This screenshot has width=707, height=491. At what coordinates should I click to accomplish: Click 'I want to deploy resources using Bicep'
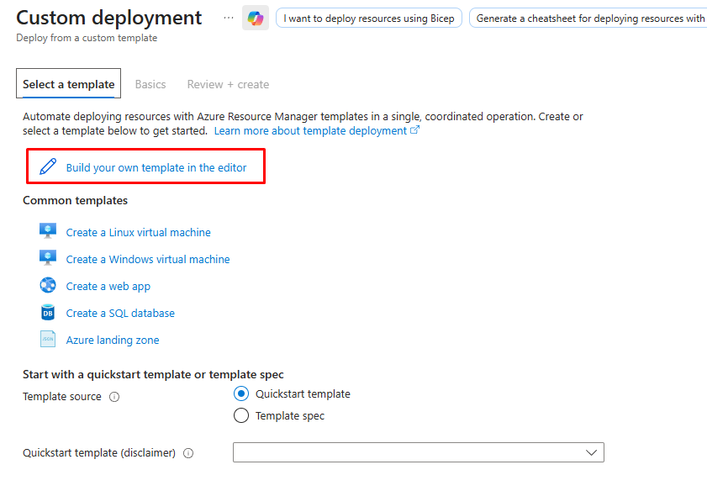(x=369, y=18)
